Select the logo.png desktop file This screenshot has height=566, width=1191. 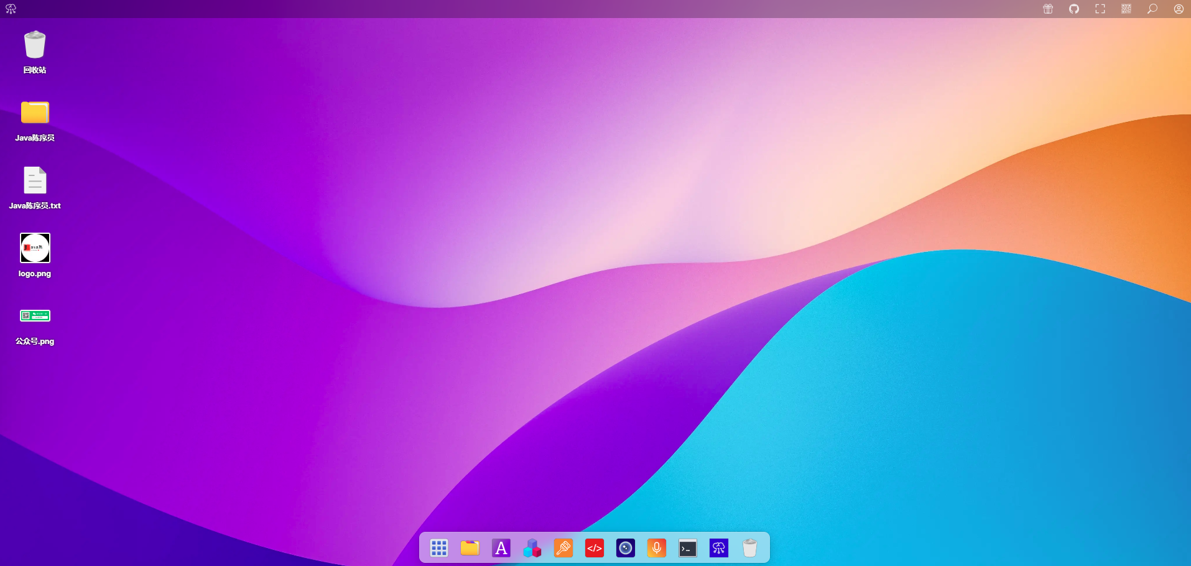(35, 248)
